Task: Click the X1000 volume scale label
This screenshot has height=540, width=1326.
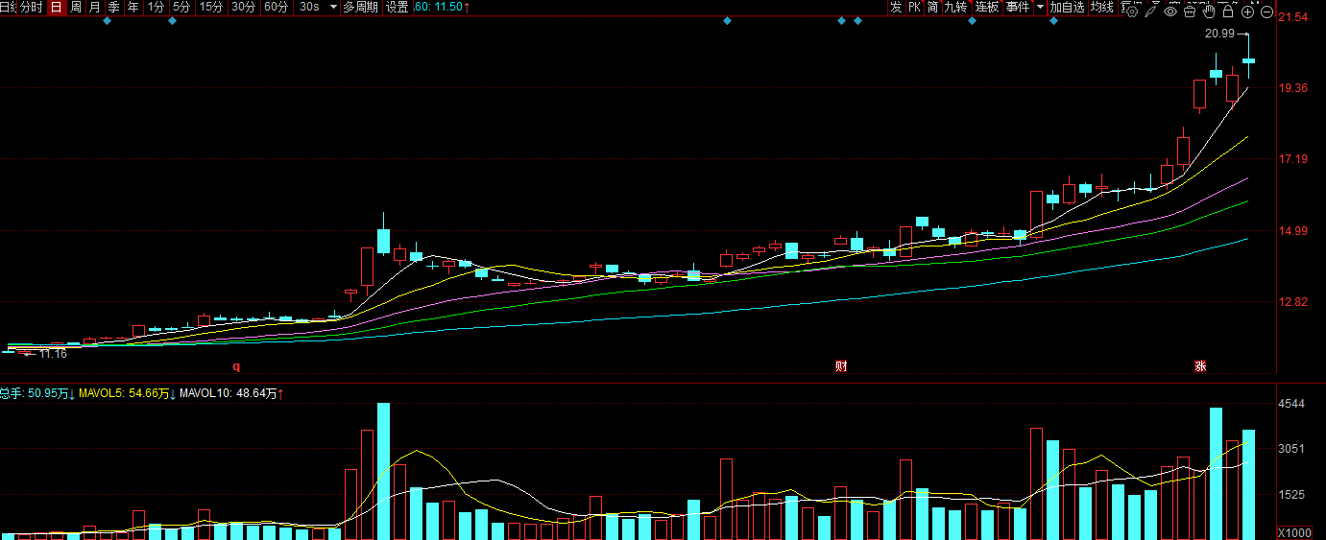Action: (1295, 533)
